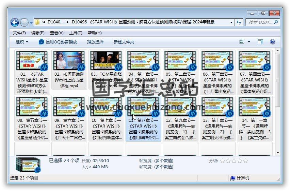Image resolution: width=290 pixels, height=191 pixels.
Task: Click file name 13、第十章节 通用牌阵实践案例2
Action: 218,129
